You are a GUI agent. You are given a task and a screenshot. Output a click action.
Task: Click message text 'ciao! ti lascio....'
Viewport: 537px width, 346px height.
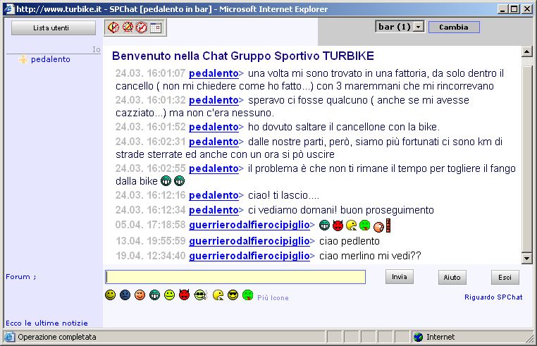(x=283, y=195)
